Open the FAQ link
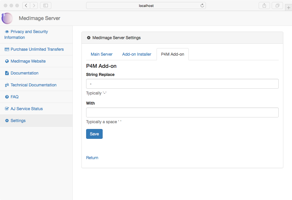The width and height of the screenshot is (292, 200). coord(14,97)
